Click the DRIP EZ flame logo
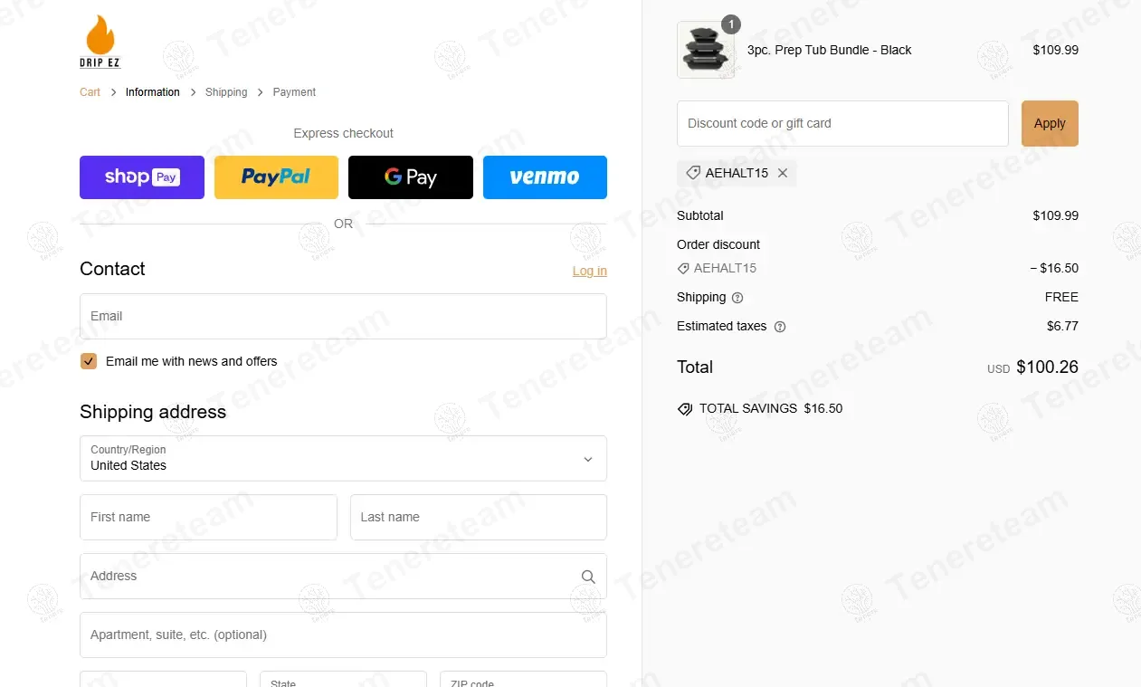The width and height of the screenshot is (1141, 687). (100, 42)
